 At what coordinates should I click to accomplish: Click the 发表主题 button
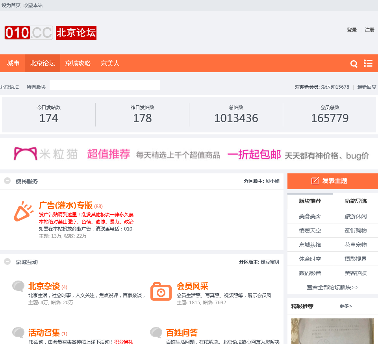[x=333, y=181]
